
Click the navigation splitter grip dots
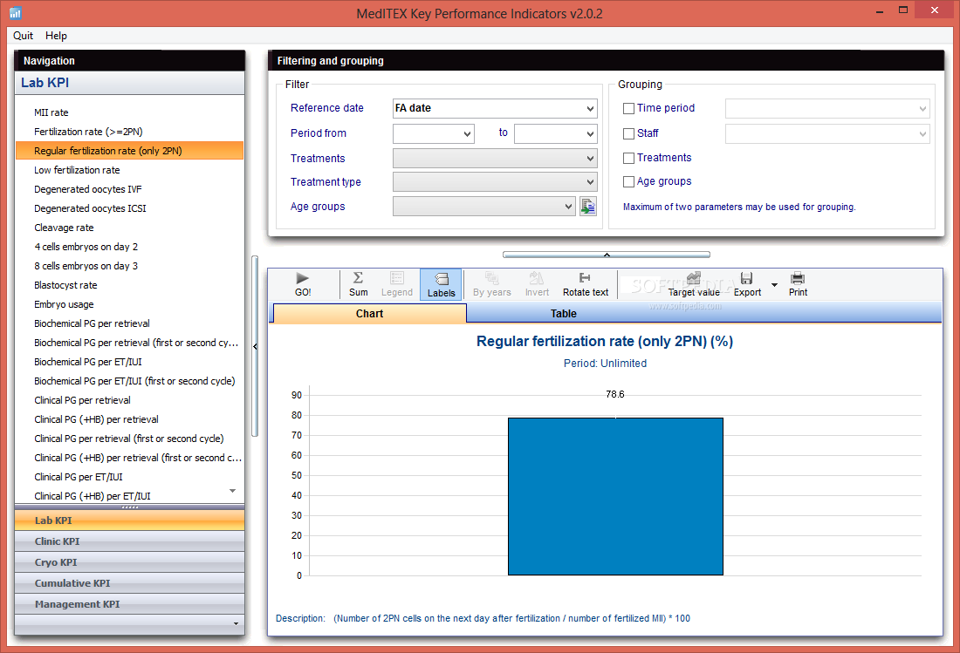point(129,507)
